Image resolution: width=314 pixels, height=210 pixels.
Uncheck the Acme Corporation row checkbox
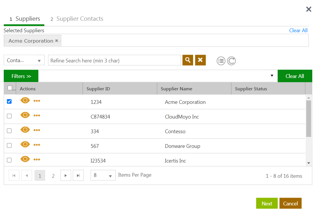[x=9, y=102]
